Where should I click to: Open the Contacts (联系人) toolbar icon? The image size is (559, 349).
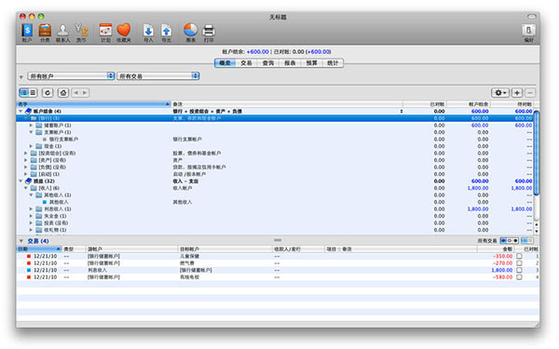(x=62, y=31)
